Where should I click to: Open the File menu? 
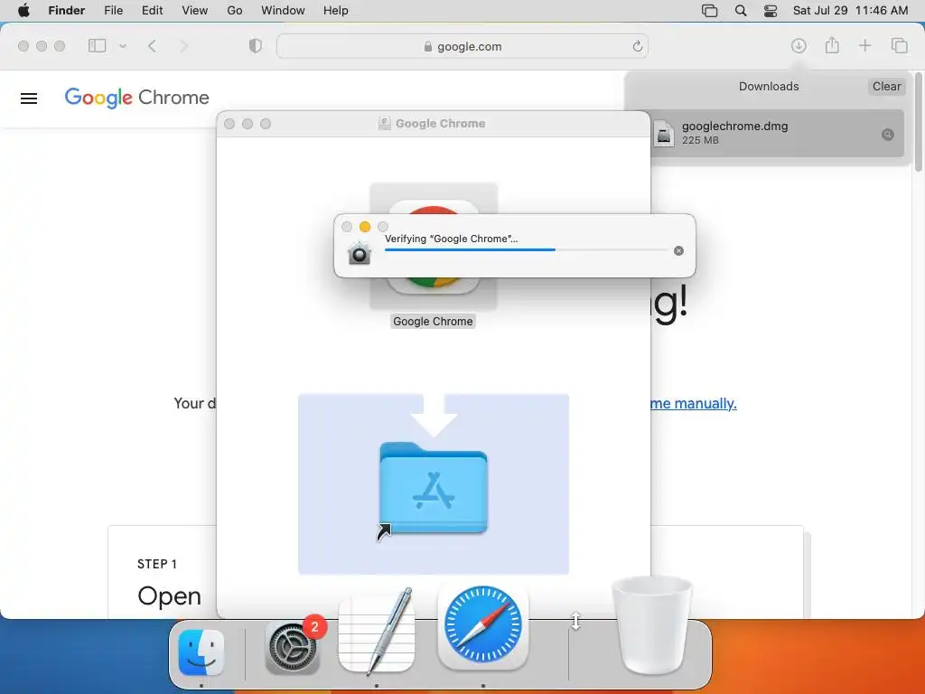click(x=113, y=11)
